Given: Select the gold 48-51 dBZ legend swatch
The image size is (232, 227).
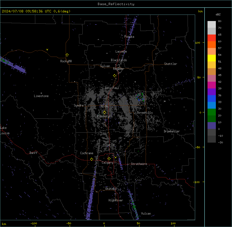Looking at the screenshot, I should click(x=212, y=65).
